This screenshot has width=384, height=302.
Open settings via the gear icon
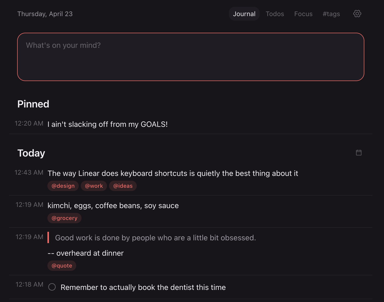point(357,14)
